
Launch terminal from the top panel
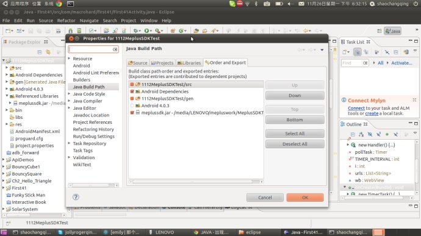click(x=70, y=4)
